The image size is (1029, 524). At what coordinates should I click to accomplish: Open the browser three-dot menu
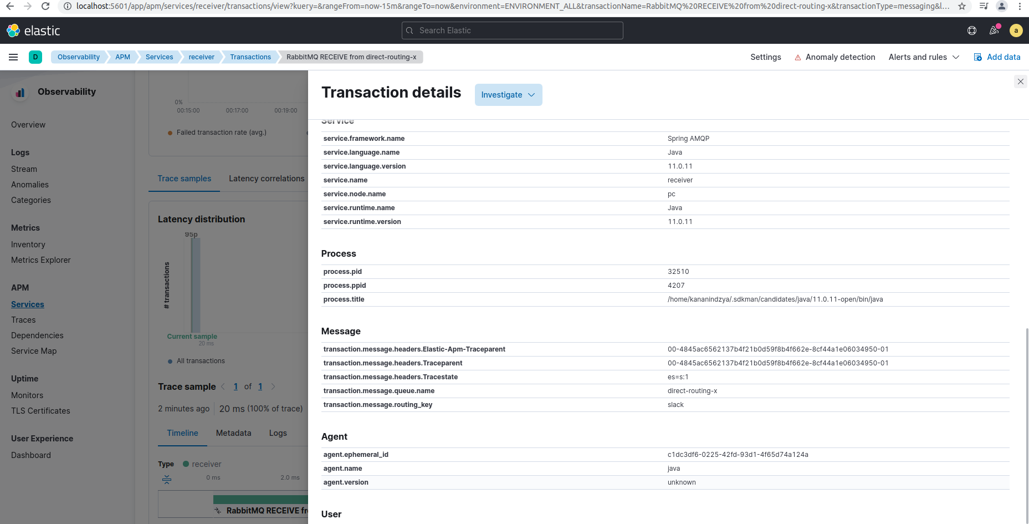1020,6
